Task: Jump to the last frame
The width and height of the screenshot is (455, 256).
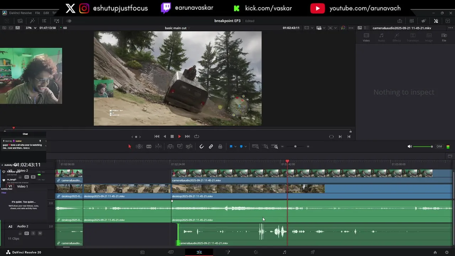Action: [x=187, y=136]
